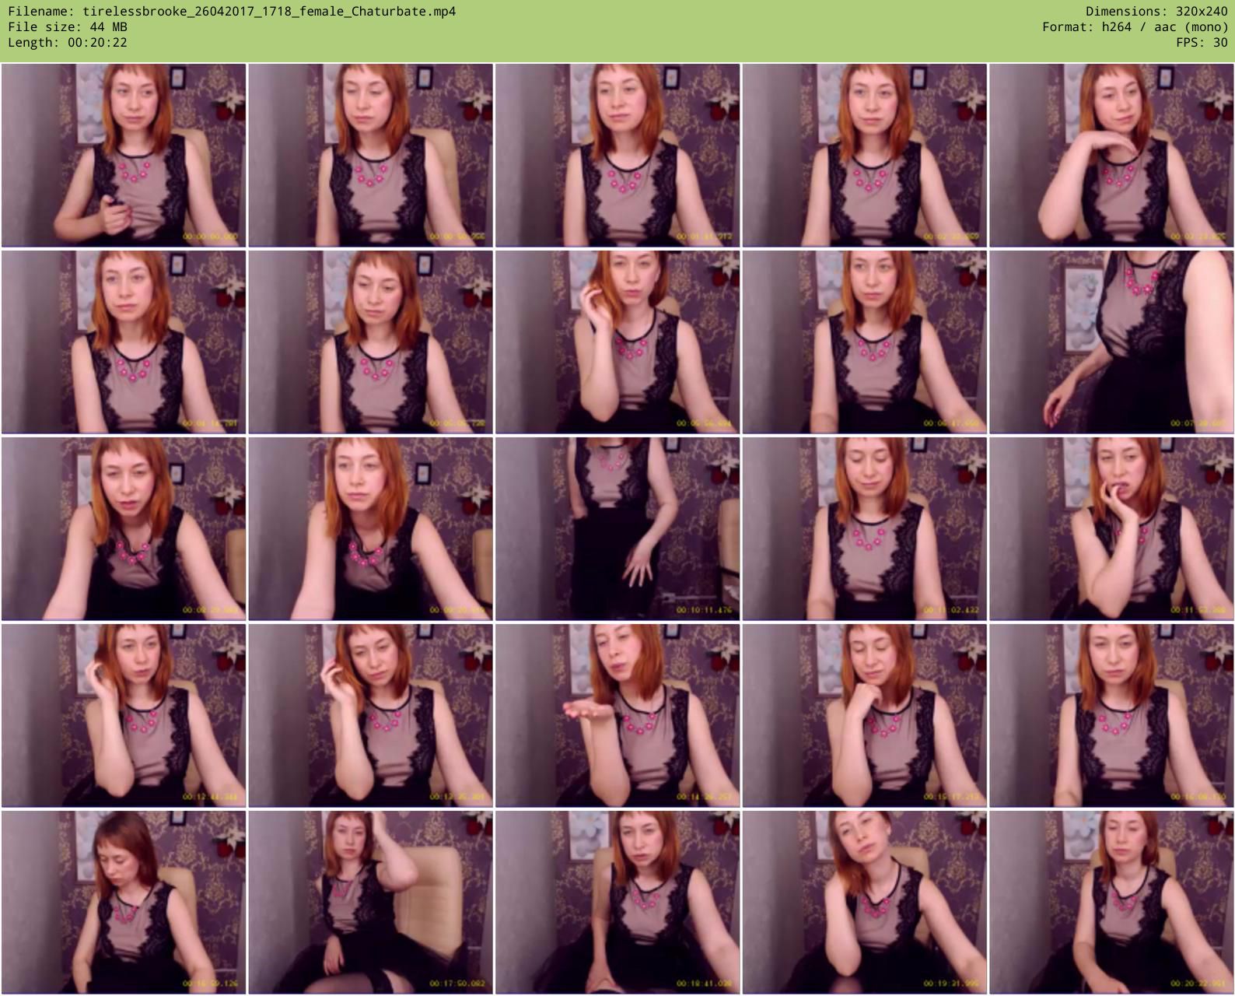This screenshot has width=1235, height=996.
Task: Click the thumbnail timestamped 00:12:44
Action: [124, 716]
